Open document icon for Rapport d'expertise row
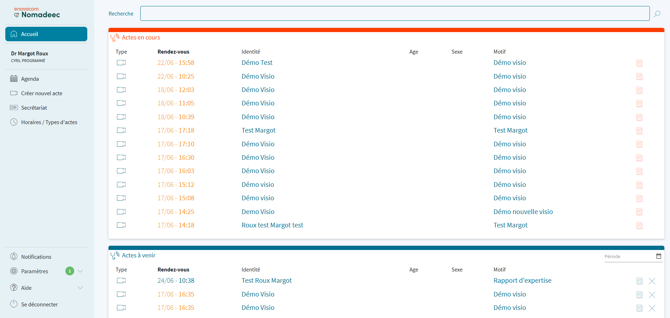Viewport: 670px width, 318px height. 639,281
